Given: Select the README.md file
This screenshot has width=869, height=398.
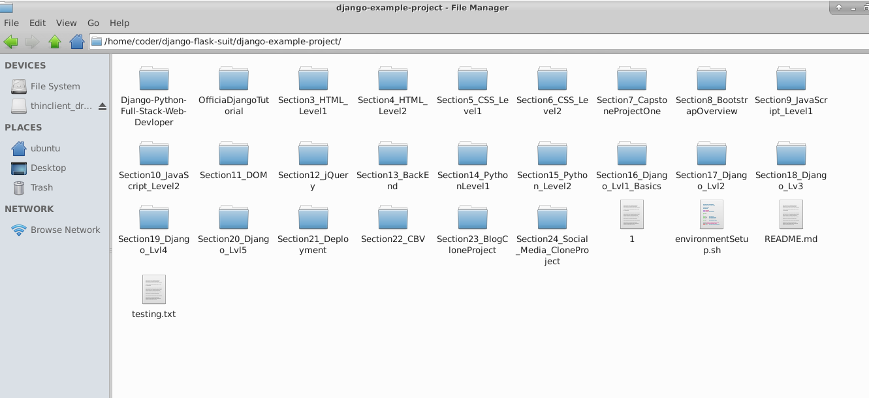Looking at the screenshot, I should tap(791, 222).
